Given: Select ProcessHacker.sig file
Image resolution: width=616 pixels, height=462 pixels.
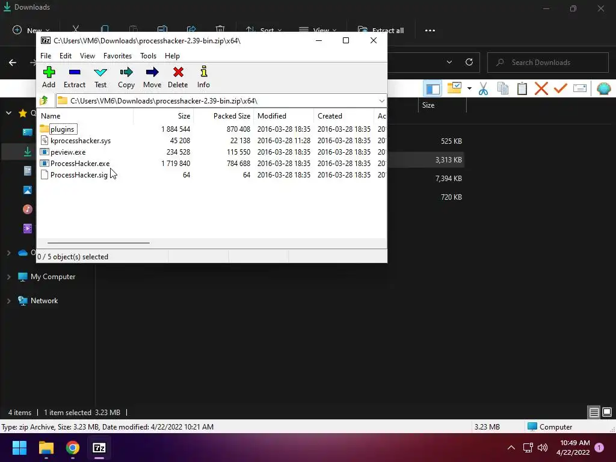Looking at the screenshot, I should point(79,175).
